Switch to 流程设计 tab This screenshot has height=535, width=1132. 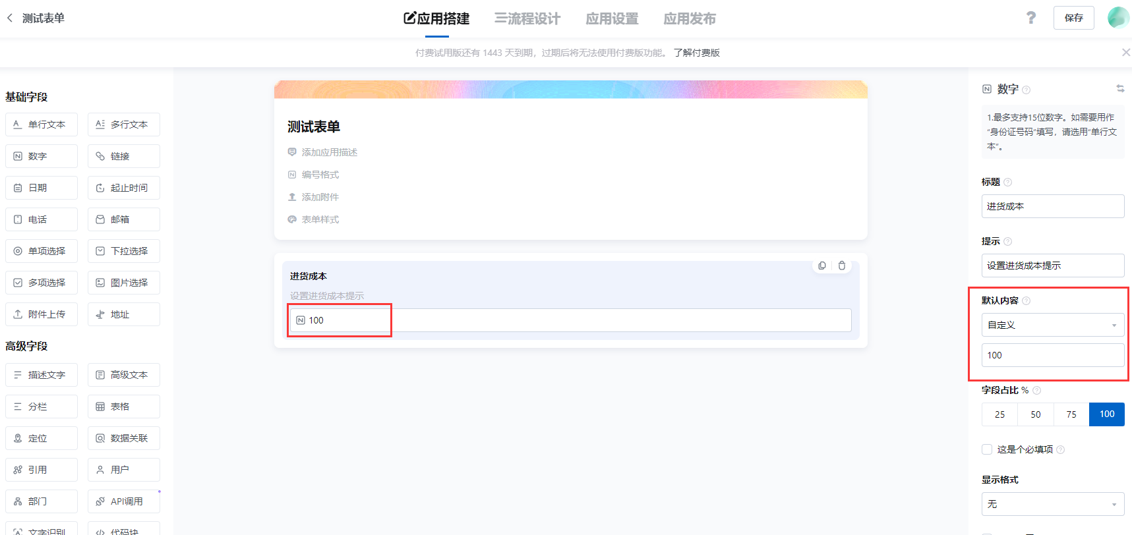click(x=527, y=18)
